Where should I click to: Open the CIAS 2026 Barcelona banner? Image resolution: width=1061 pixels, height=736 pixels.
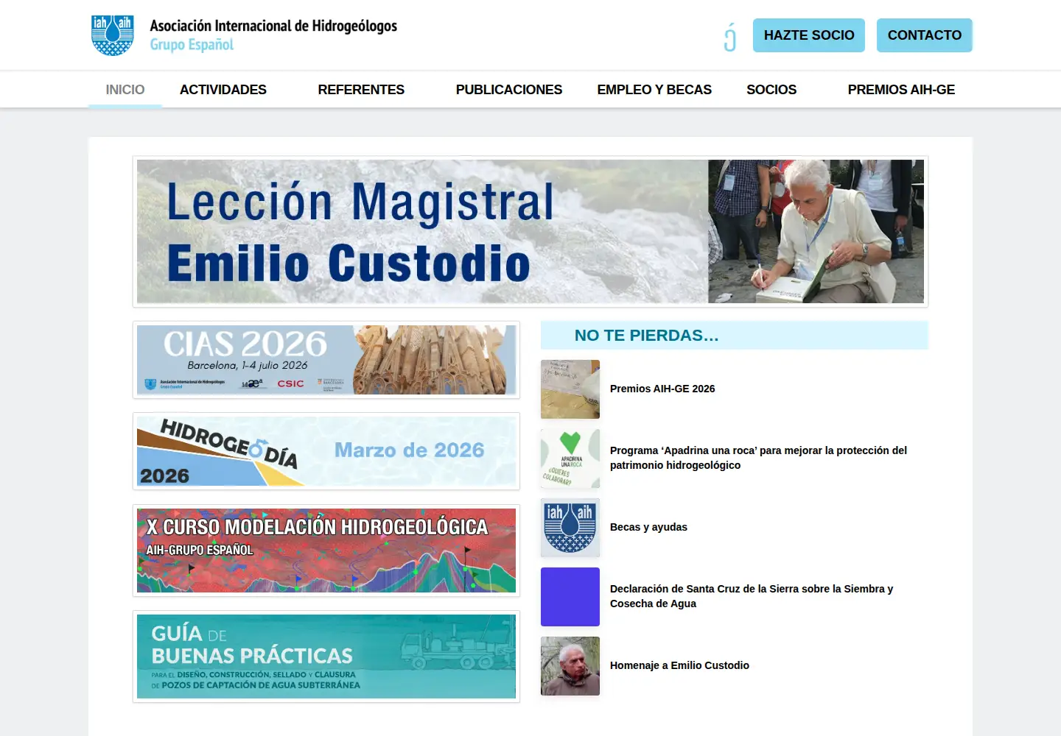pyautogui.click(x=326, y=360)
